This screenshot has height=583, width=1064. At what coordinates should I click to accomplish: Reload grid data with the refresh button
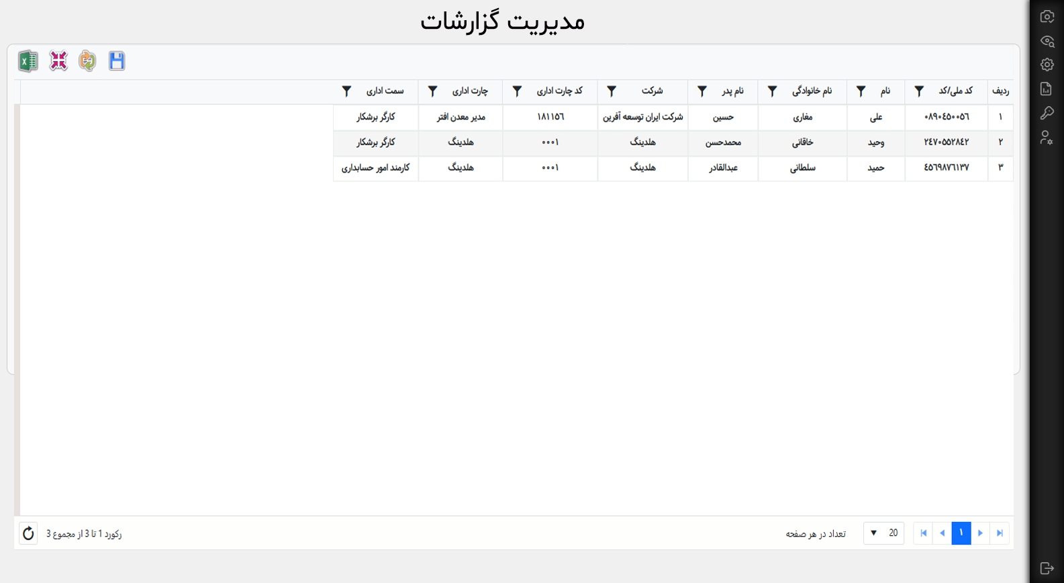(28, 534)
